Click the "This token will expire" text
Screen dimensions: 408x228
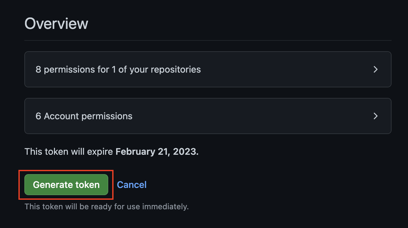point(69,152)
